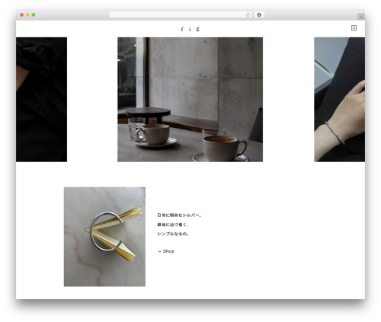Select the dark clothing slider image on left
This screenshot has height=322, width=381.
41,100
